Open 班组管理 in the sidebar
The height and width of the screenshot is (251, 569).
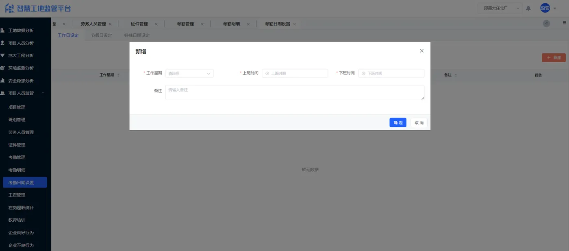pyautogui.click(x=17, y=120)
